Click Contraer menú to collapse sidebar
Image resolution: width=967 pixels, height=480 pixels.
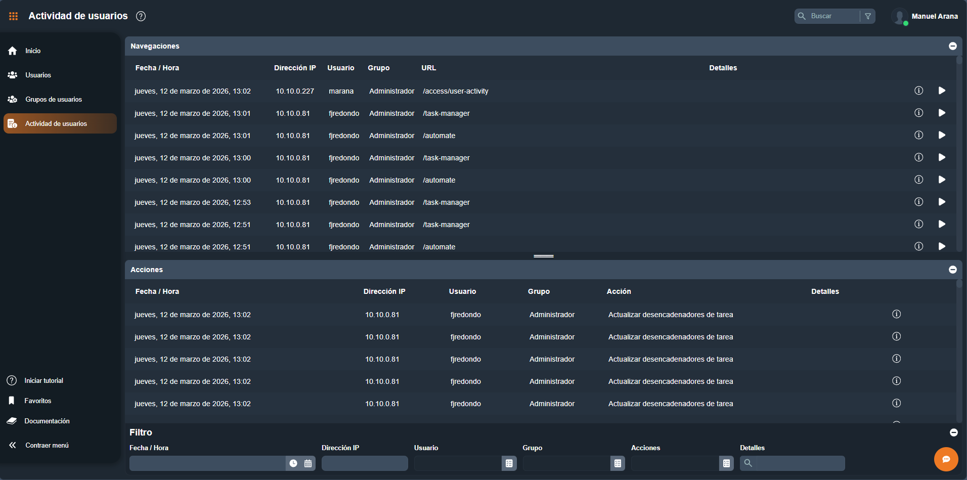point(47,445)
